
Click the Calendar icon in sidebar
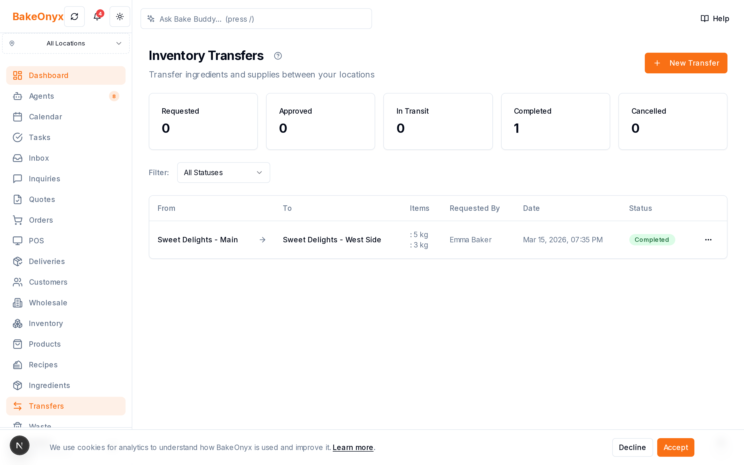(x=18, y=117)
